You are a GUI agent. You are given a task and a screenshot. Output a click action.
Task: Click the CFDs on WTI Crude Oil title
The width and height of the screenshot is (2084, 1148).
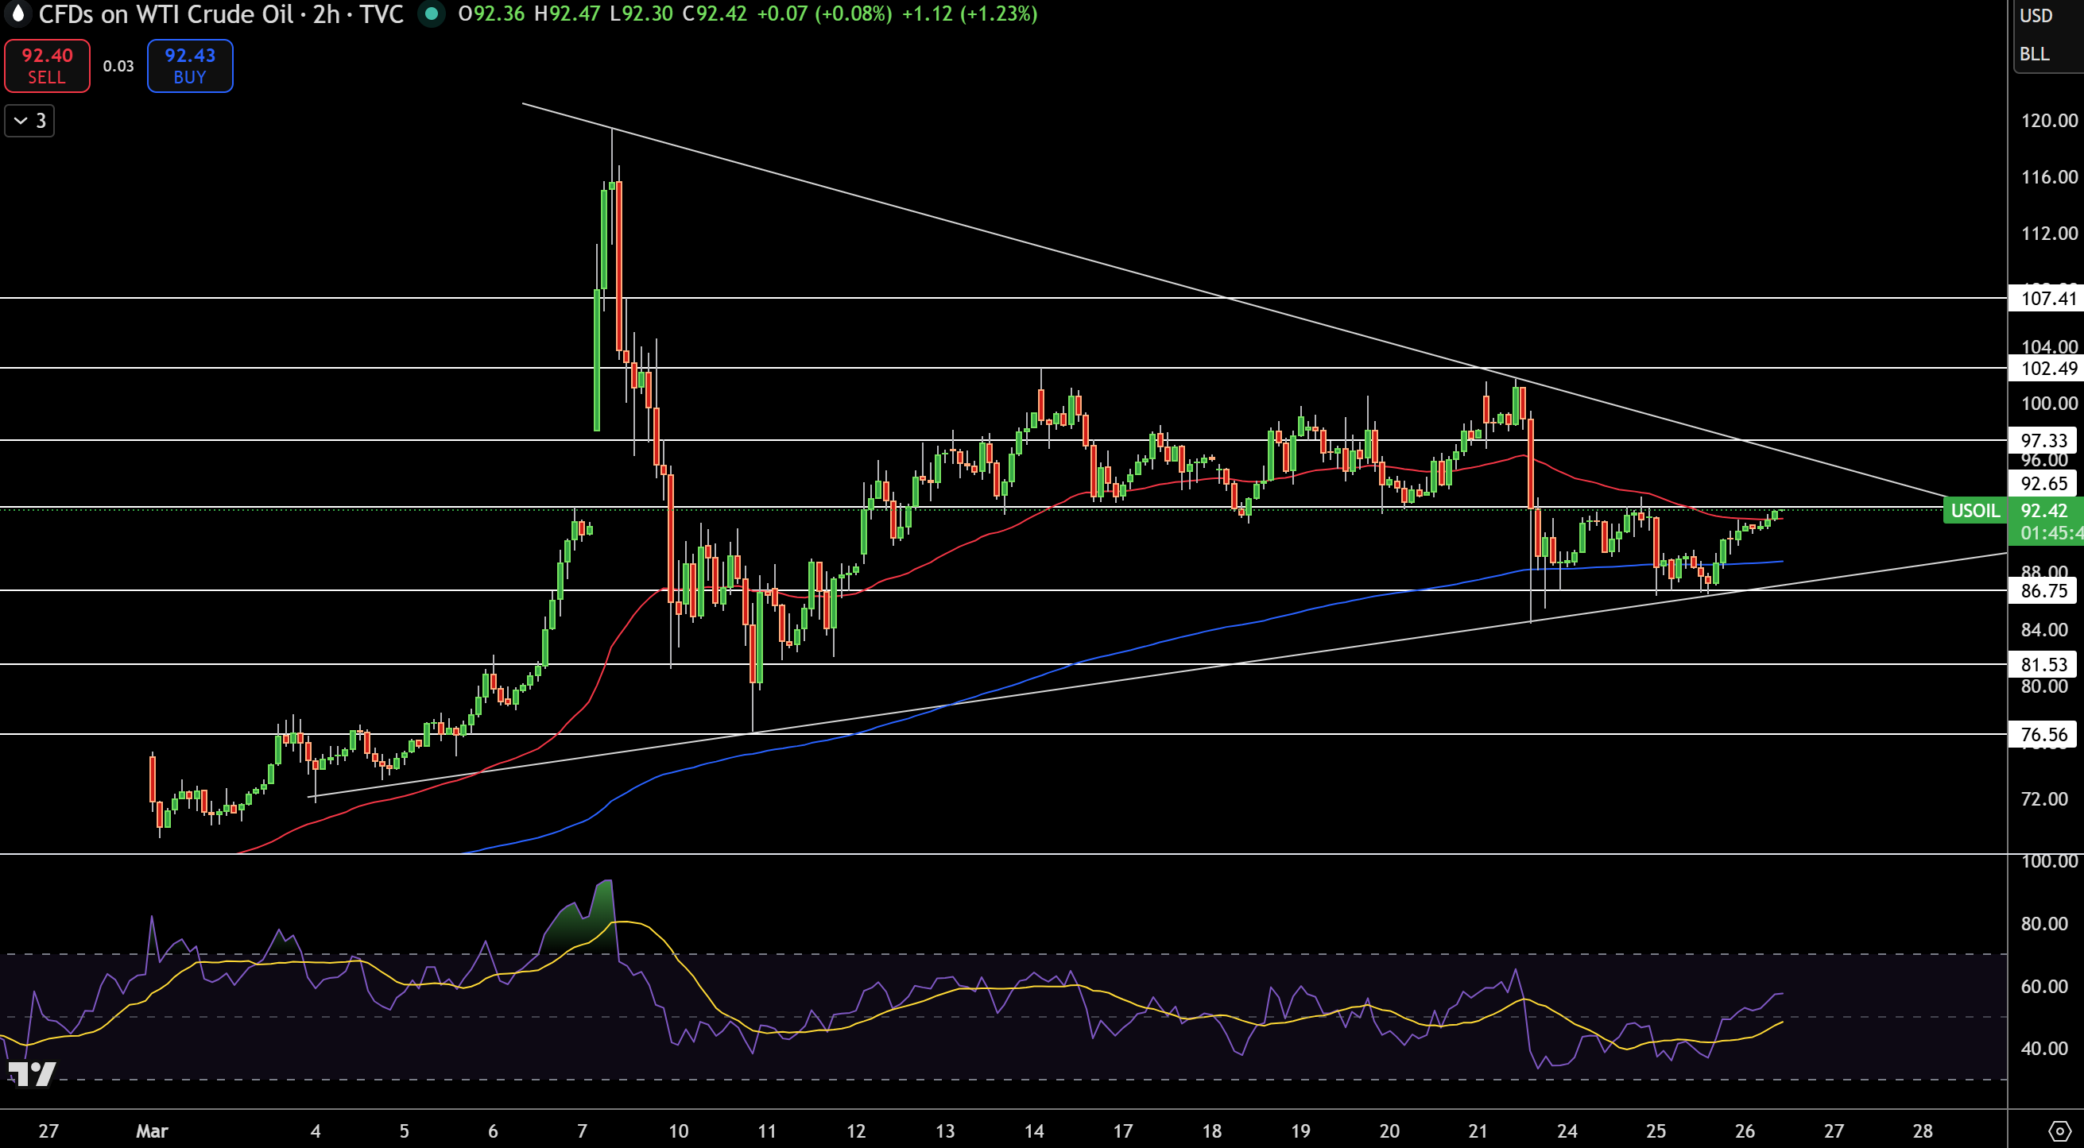coord(166,14)
